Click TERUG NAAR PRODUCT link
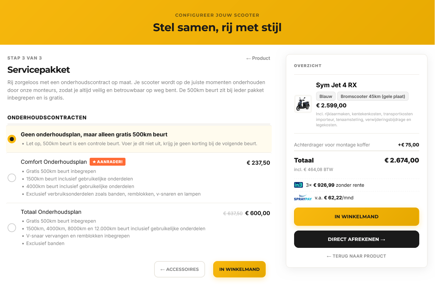This screenshot has width=435, height=291. (x=356, y=256)
